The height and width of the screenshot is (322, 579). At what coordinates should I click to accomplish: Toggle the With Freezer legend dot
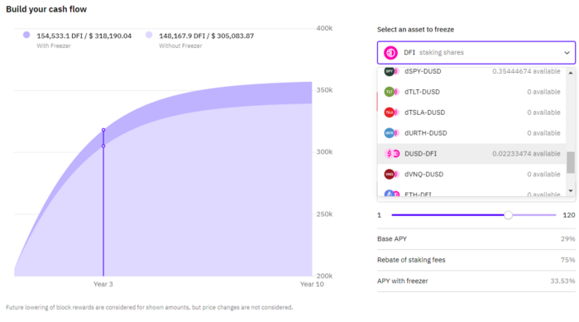pyautogui.click(x=26, y=35)
